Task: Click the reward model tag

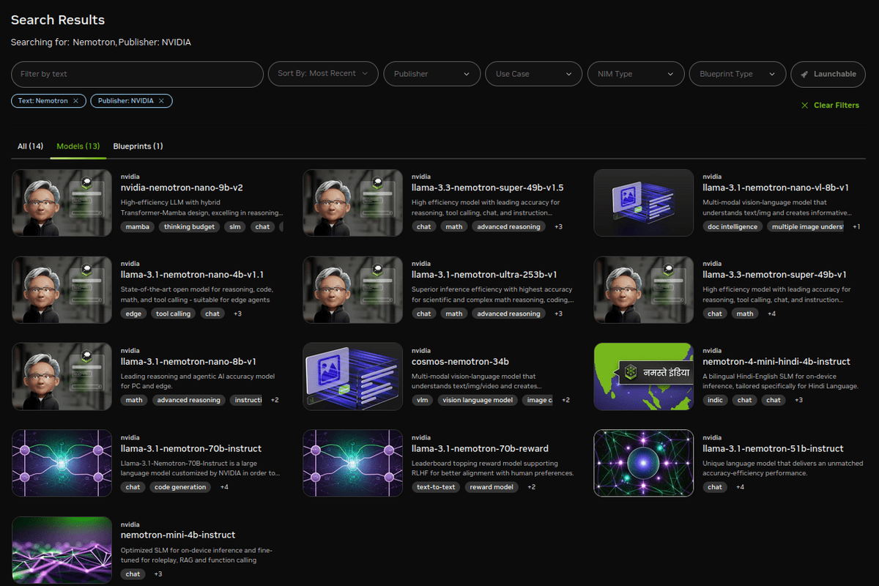Action: point(492,487)
